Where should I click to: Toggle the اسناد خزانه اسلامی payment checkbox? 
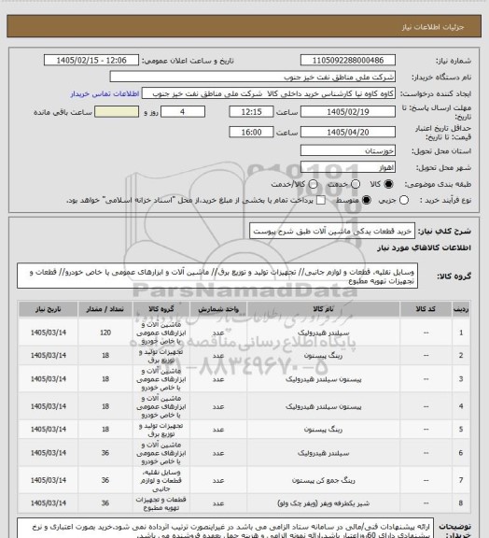321,200
